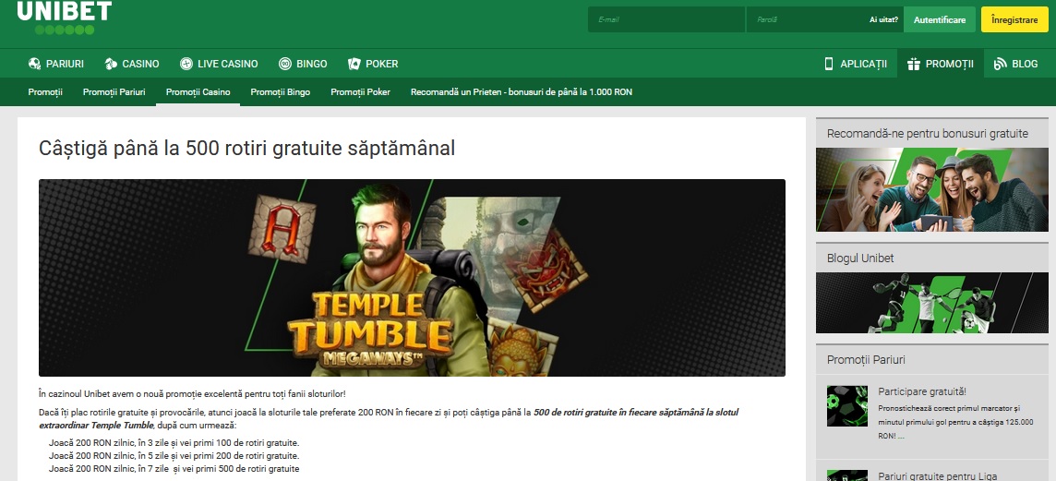Image resolution: width=1056 pixels, height=481 pixels.
Task: Click the Autentificare button
Action: coord(940,19)
